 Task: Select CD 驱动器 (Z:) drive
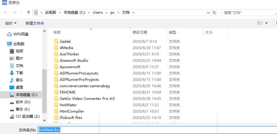click(x=25, y=116)
